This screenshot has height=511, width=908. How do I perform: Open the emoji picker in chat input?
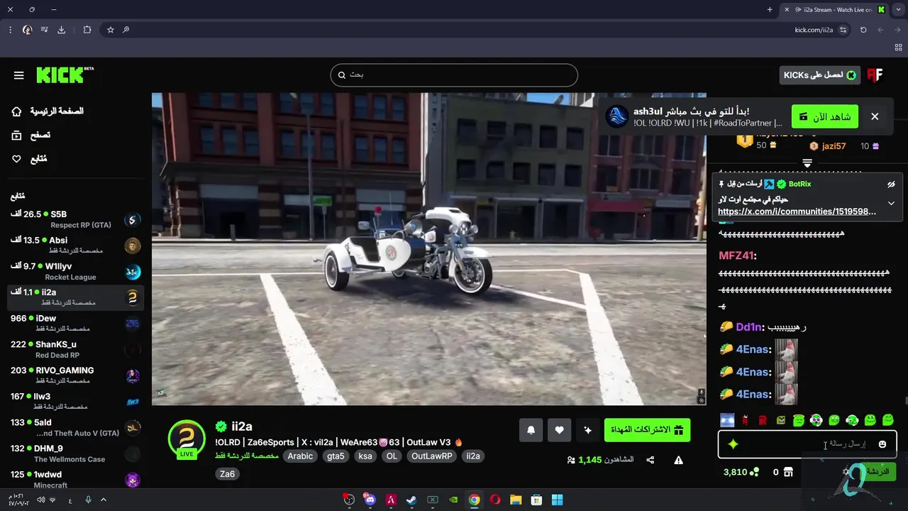[882, 444]
